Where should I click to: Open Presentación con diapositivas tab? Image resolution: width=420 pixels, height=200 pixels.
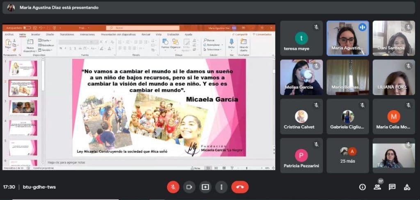[118, 34]
